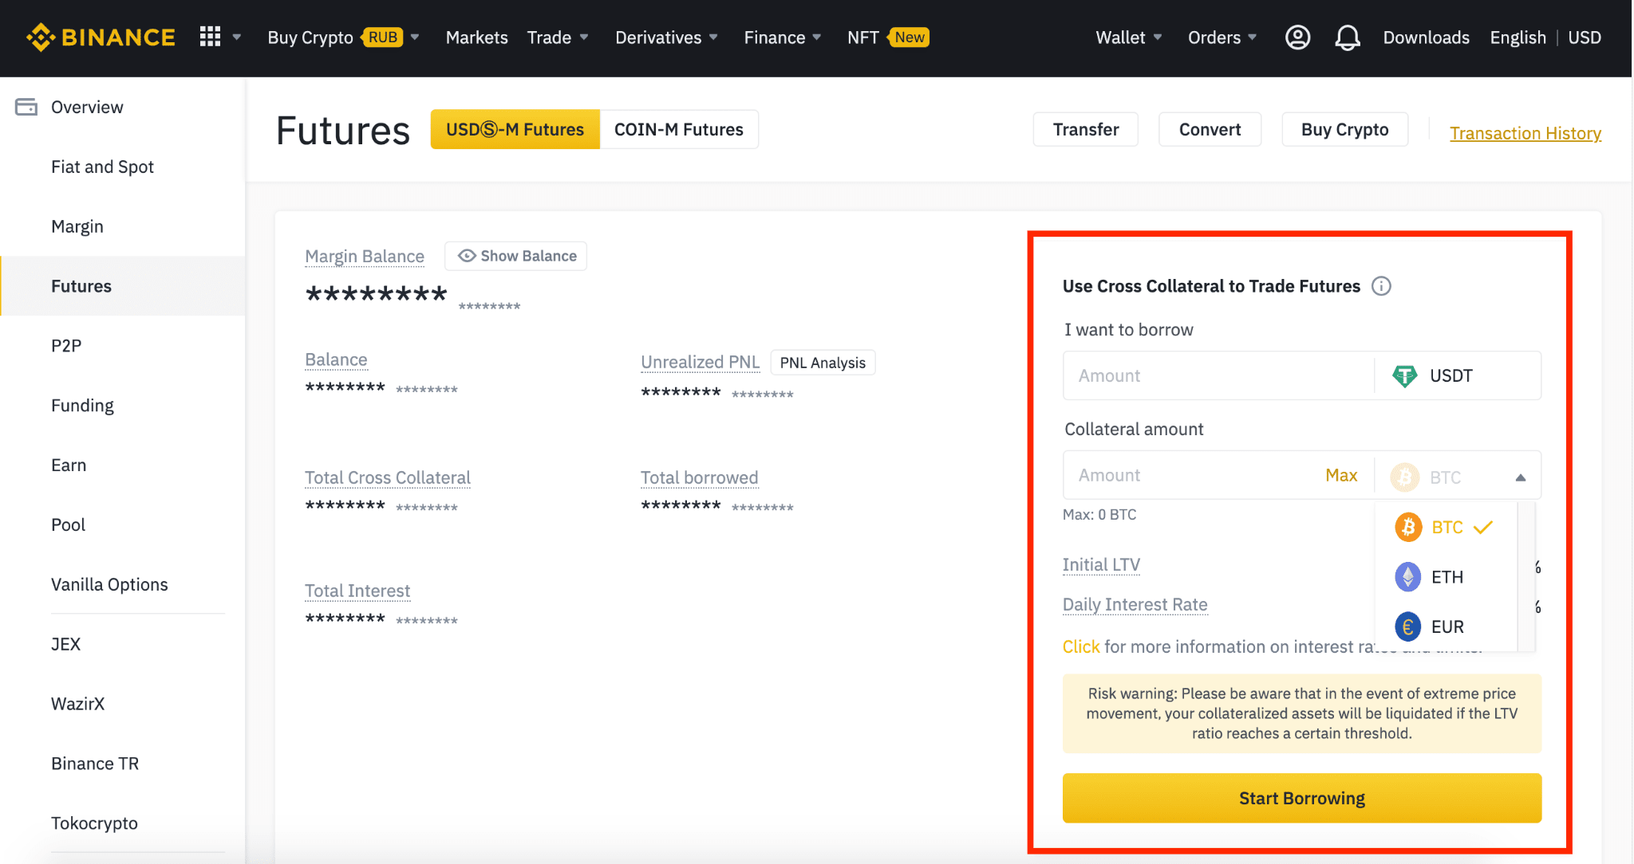Viewport: 1634px width, 864px height.
Task: Select BTC from collateral list
Action: click(1447, 527)
